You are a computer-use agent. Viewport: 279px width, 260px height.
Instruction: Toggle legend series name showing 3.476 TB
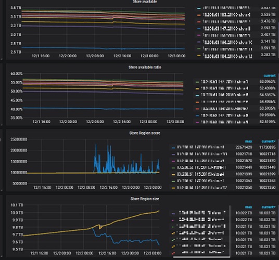227,21
